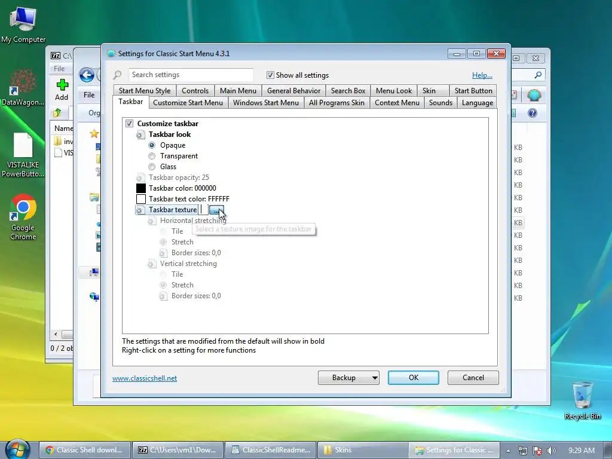Open the Recycle Bin

pyautogui.click(x=582, y=400)
